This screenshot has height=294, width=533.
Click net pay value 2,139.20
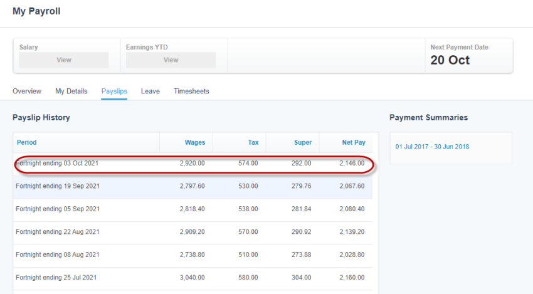[x=352, y=232]
